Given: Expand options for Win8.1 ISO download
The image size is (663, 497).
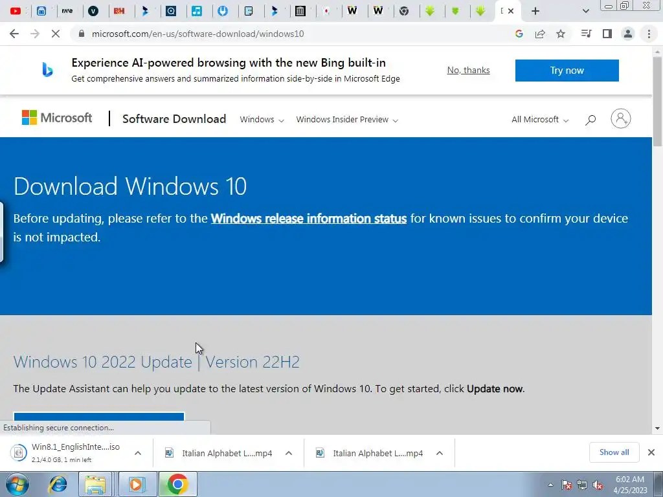Looking at the screenshot, I should [x=138, y=453].
